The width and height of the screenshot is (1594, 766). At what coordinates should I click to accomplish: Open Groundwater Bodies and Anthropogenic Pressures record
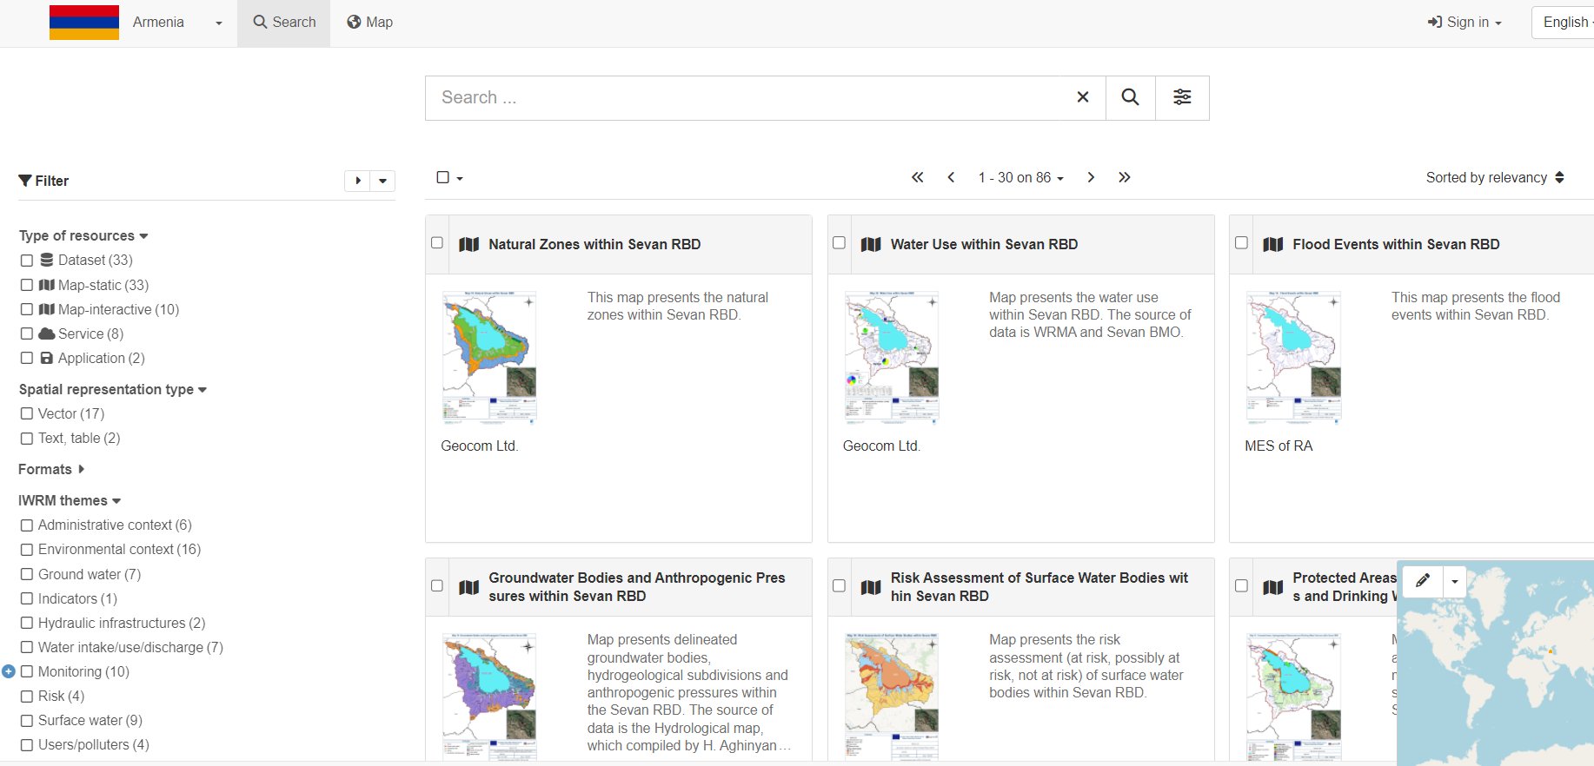637,587
